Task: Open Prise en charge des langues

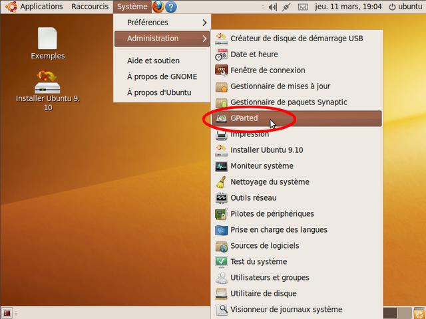Action: pos(297,230)
